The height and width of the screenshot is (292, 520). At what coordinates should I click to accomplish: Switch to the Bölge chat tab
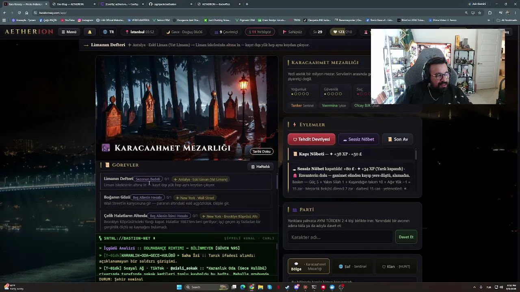tap(309, 266)
